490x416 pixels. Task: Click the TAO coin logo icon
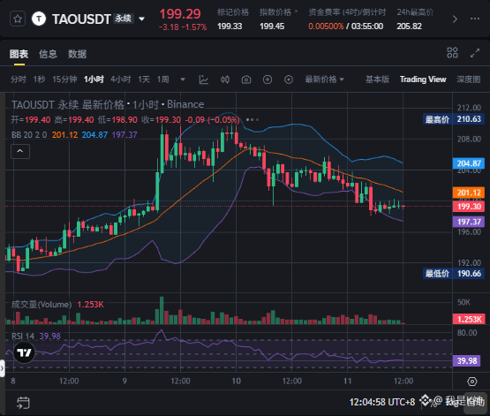click(39, 19)
